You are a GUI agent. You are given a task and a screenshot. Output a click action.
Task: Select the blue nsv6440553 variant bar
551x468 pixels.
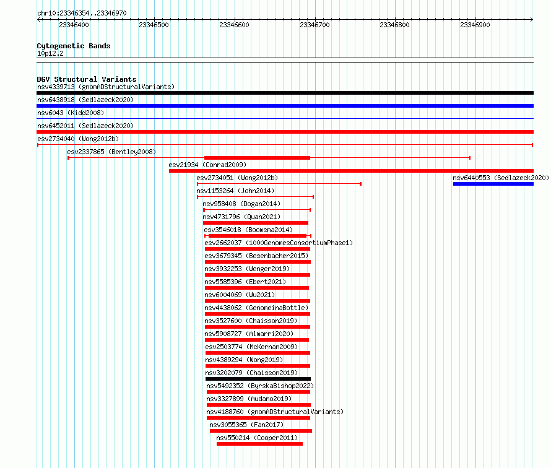coord(493,184)
